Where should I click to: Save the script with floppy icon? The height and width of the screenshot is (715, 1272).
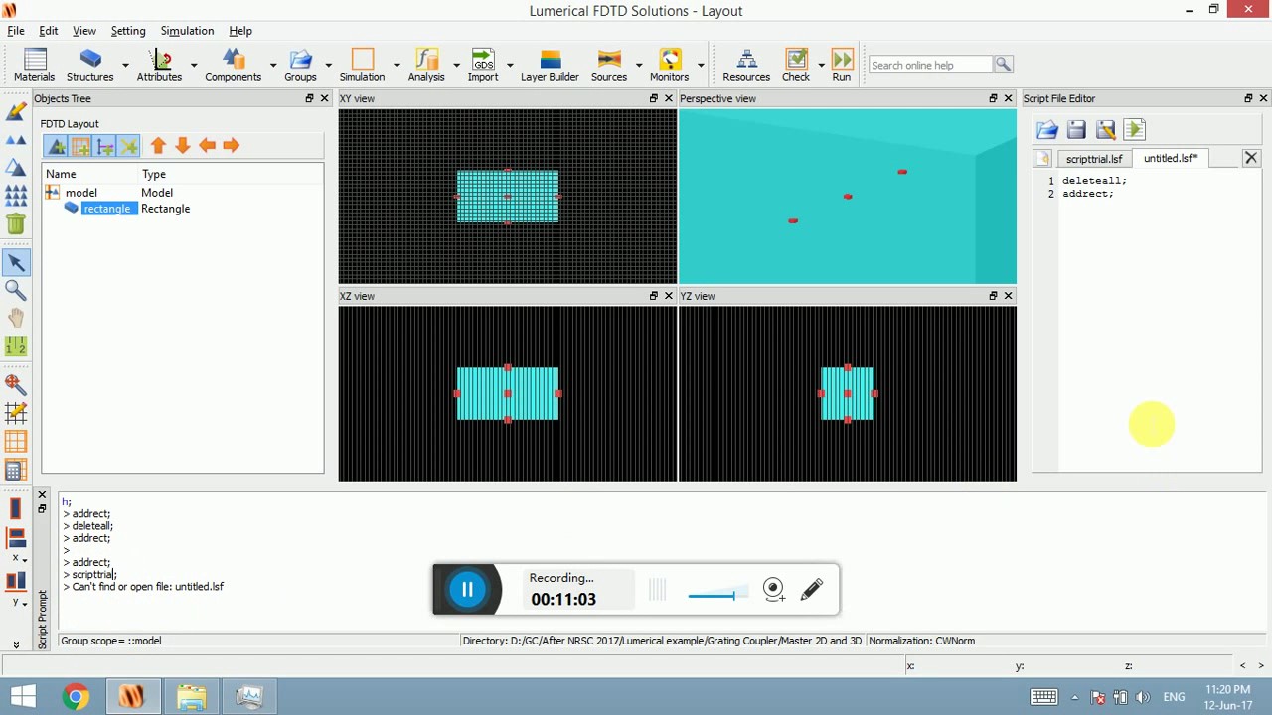tap(1076, 130)
